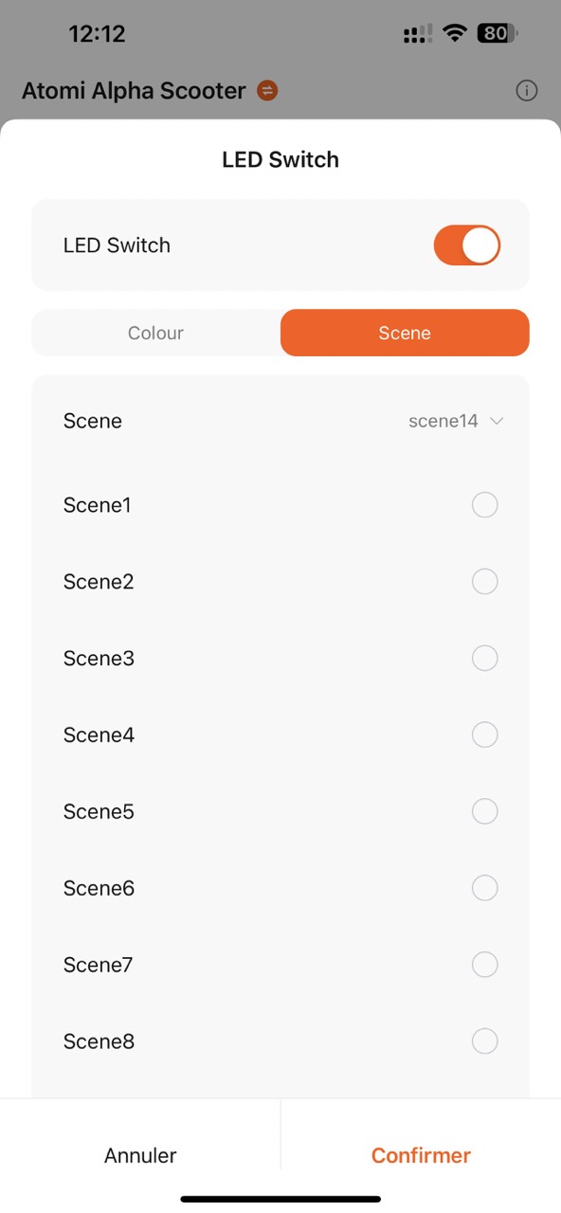This screenshot has width=561, height=1213.
Task: Tap the cellular signal icon
Action: point(417,35)
